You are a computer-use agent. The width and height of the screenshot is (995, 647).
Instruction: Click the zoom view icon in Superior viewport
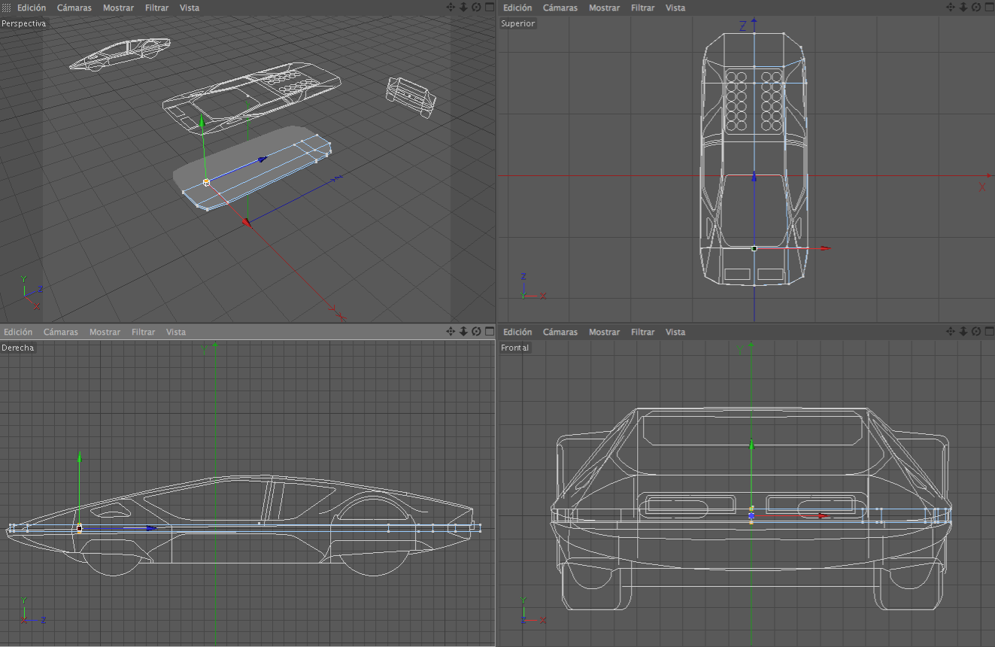click(x=962, y=8)
